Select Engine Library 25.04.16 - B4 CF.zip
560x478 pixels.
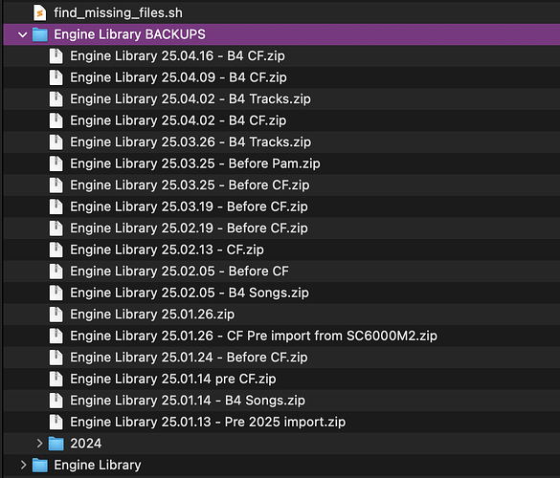pyautogui.click(x=177, y=56)
